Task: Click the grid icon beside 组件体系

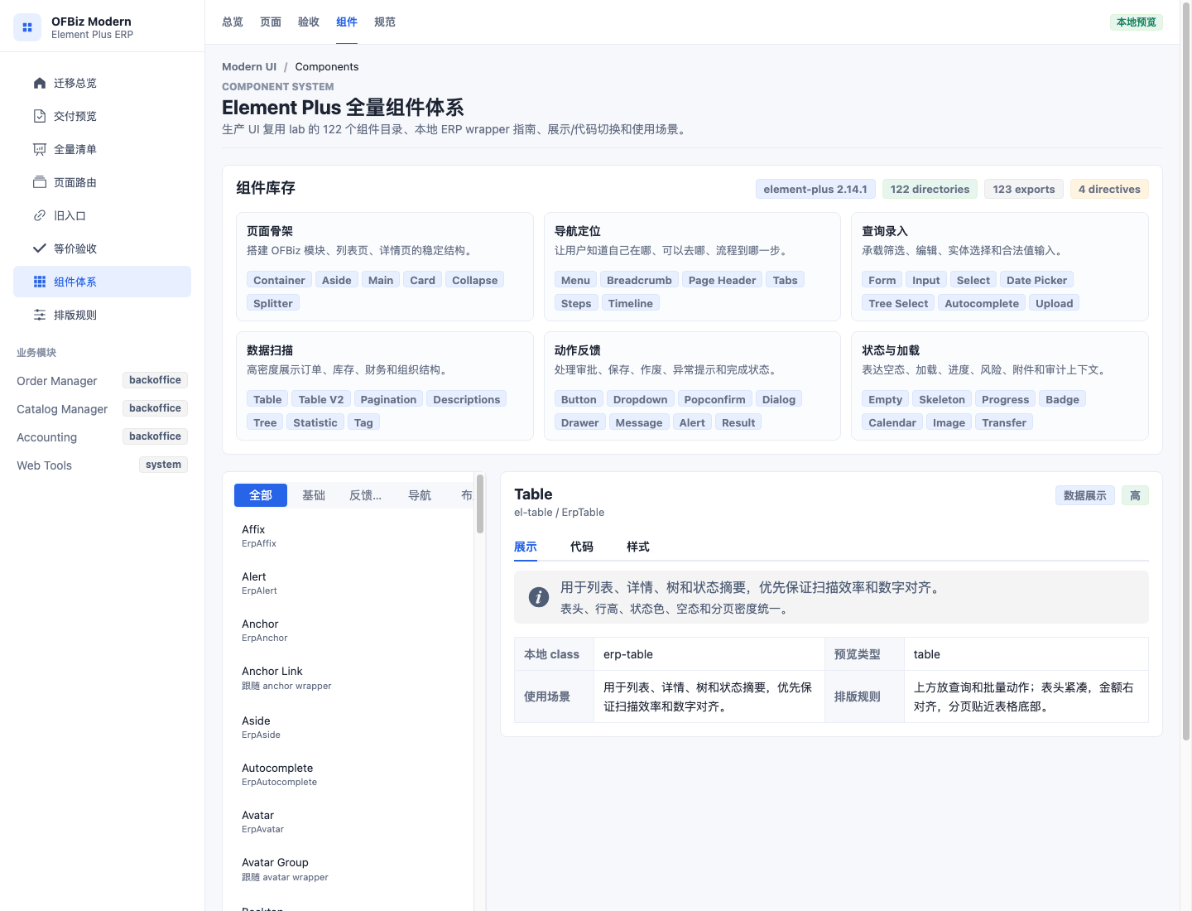Action: point(40,282)
